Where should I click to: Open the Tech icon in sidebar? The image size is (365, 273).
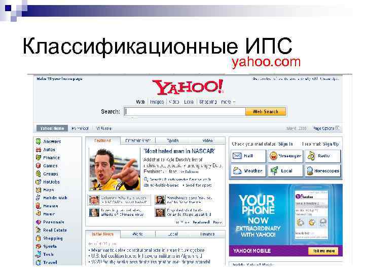38,254
